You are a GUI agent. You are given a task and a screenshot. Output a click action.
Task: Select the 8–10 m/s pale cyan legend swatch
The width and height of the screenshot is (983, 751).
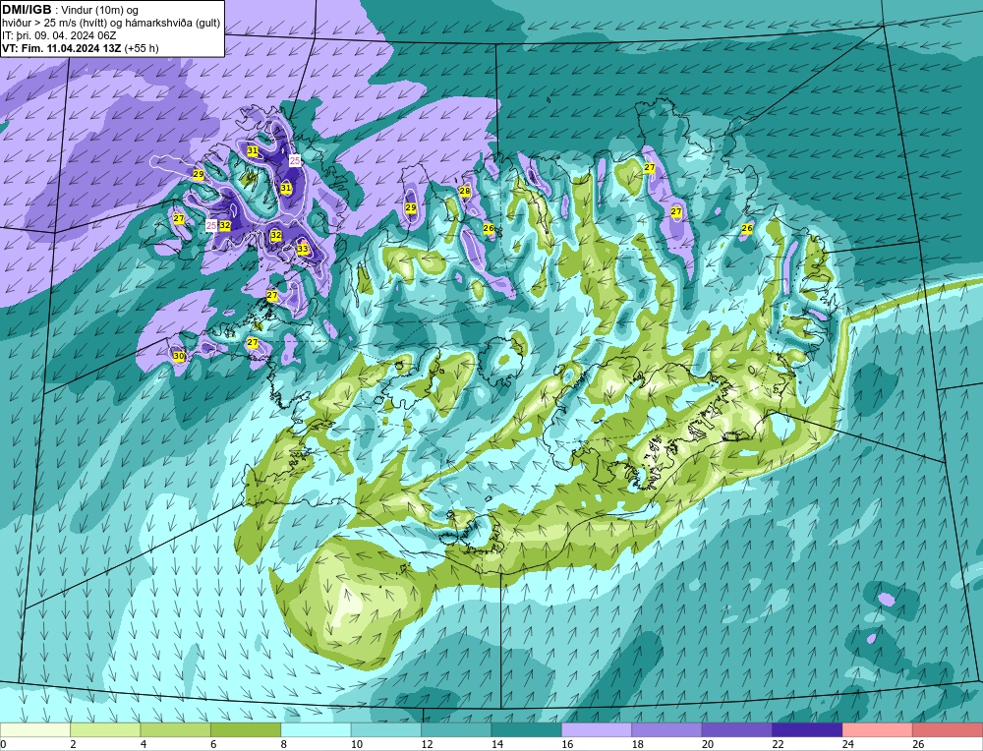[x=316, y=729]
